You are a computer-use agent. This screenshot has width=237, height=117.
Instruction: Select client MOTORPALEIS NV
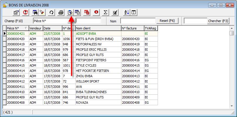coord(89,44)
